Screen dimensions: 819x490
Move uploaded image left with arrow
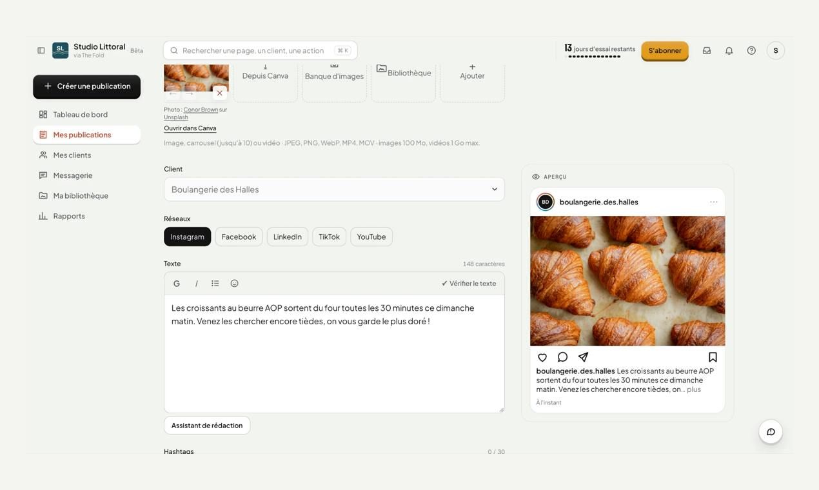173,93
